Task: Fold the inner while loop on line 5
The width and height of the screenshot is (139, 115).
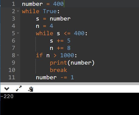Action: (18, 33)
